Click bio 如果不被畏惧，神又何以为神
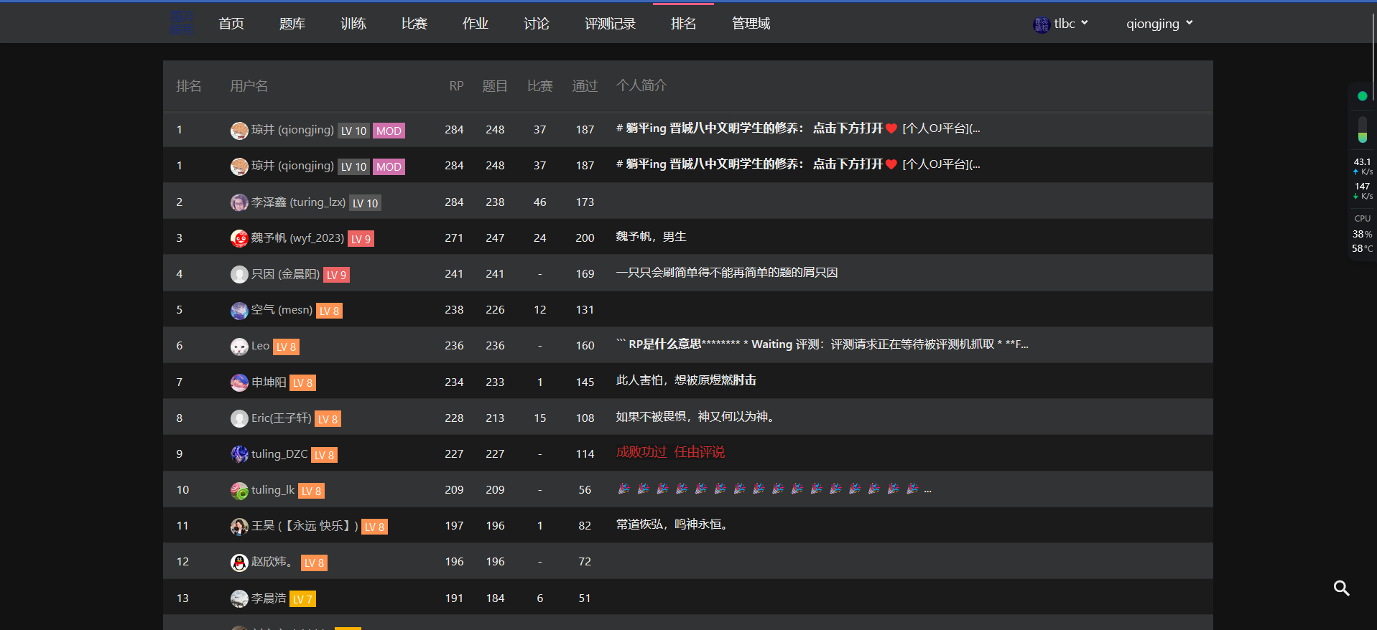Image resolution: width=1377 pixels, height=630 pixels. click(697, 417)
